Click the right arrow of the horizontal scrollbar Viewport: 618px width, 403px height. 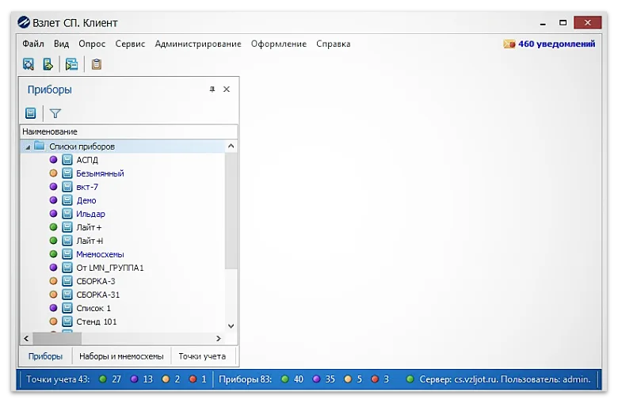click(219, 337)
